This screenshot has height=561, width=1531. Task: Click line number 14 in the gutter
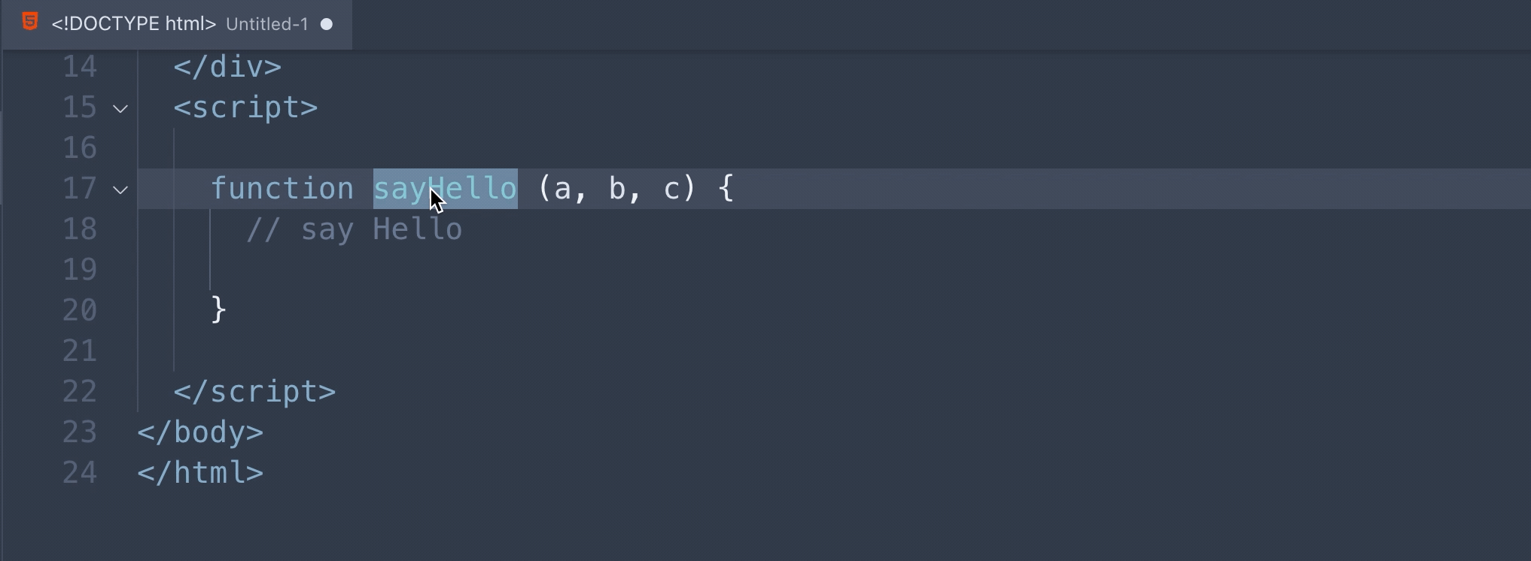pyautogui.click(x=80, y=67)
